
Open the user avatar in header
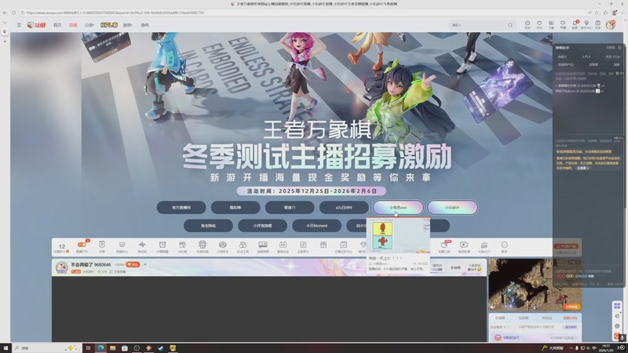(x=611, y=25)
